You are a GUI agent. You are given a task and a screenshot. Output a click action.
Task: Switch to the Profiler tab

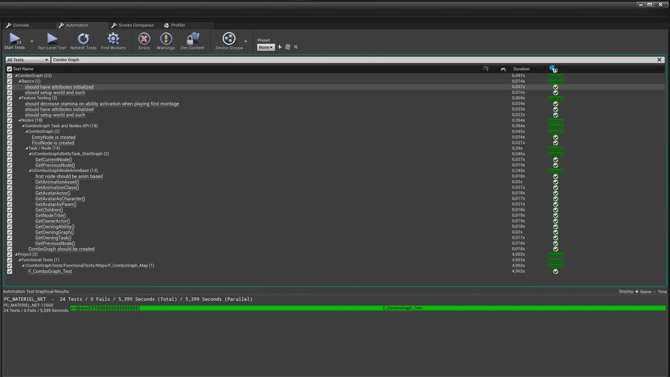click(175, 25)
